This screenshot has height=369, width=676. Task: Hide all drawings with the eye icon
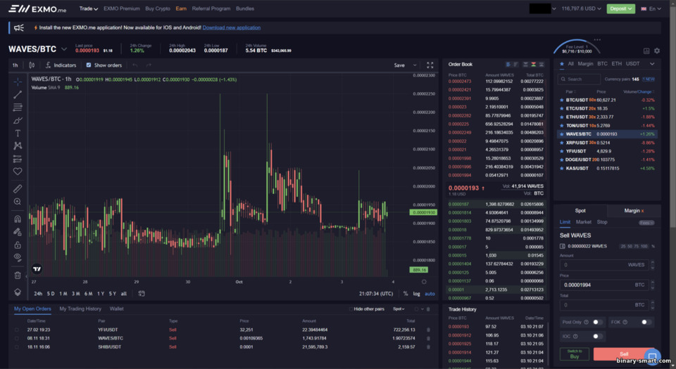18,257
